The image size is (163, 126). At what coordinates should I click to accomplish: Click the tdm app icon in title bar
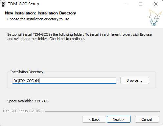tap(4, 4)
